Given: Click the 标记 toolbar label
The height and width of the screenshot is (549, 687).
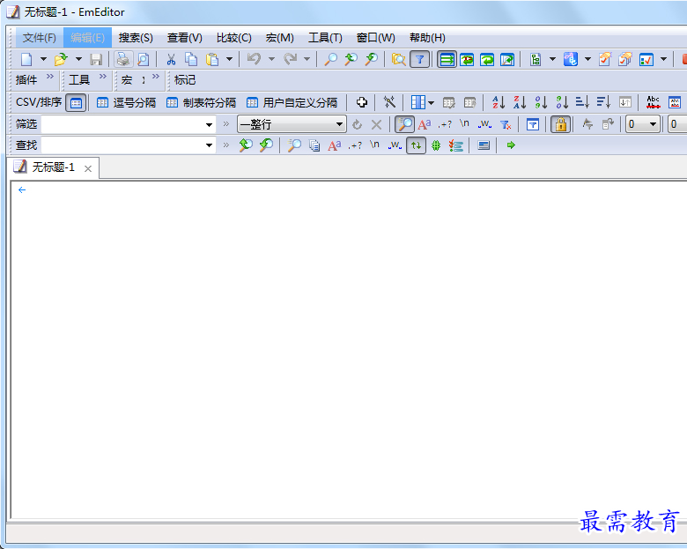Looking at the screenshot, I should 184,80.
